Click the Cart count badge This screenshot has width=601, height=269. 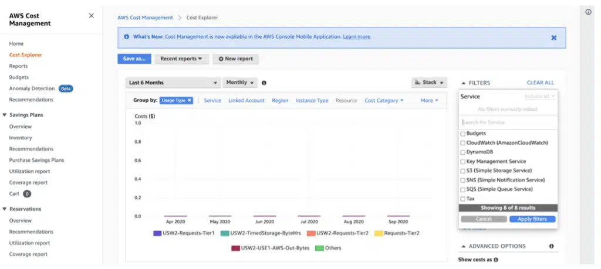[26, 193]
